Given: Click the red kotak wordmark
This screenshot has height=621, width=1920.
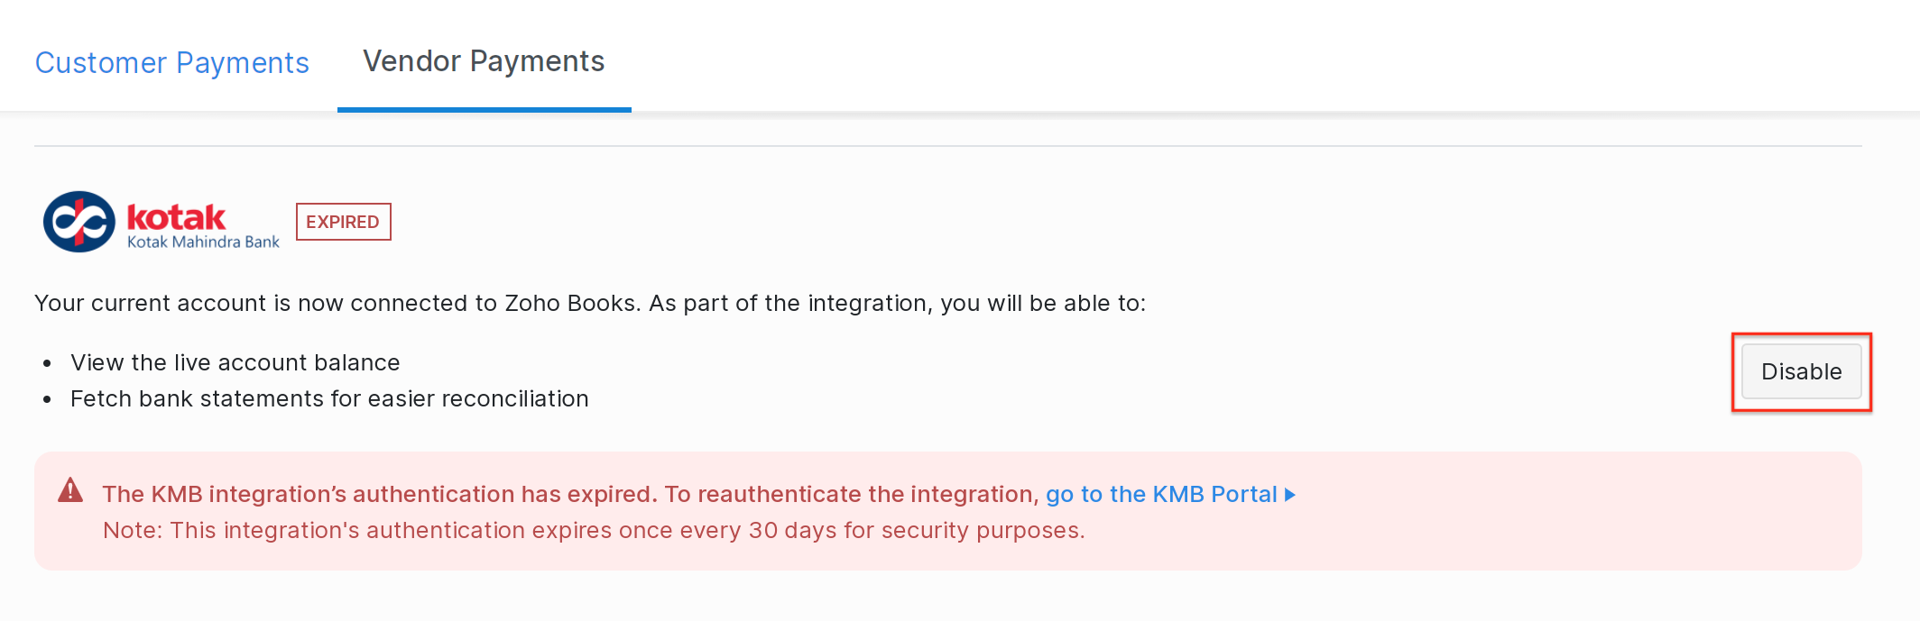Looking at the screenshot, I should (x=176, y=217).
